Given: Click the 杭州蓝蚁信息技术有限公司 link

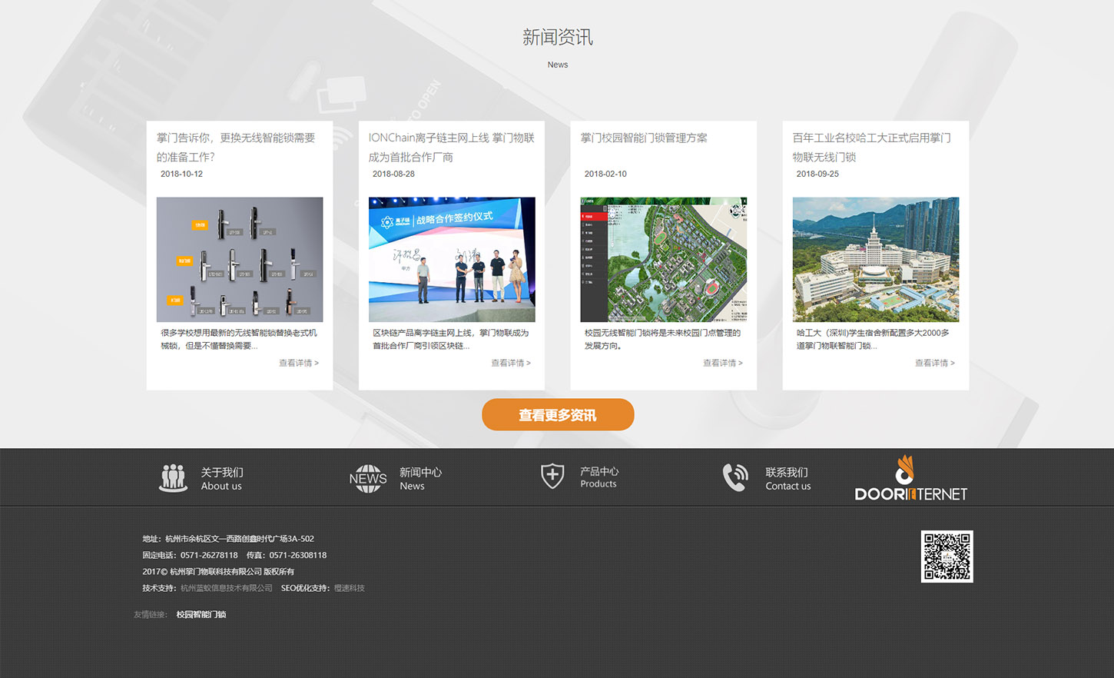Looking at the screenshot, I should (x=227, y=588).
